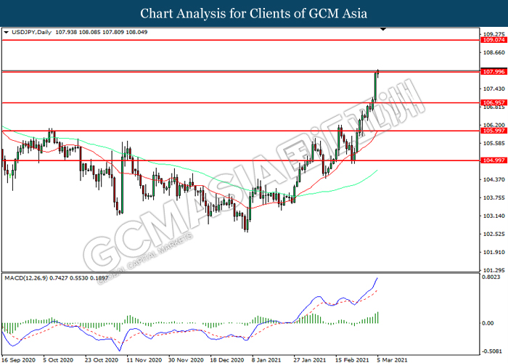The image size is (508, 363).
Task: Click the 0.8023 MACD scale value
Action: [x=491, y=277]
